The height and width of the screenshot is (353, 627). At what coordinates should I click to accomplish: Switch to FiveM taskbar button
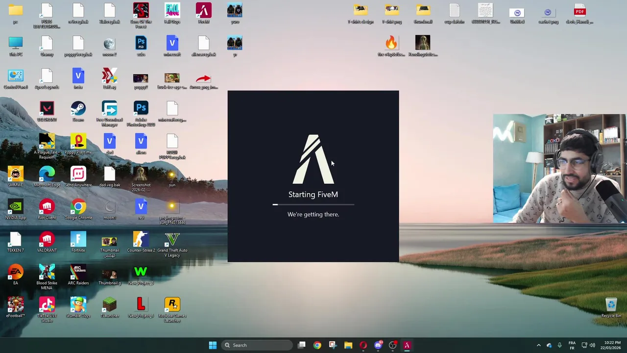407,345
